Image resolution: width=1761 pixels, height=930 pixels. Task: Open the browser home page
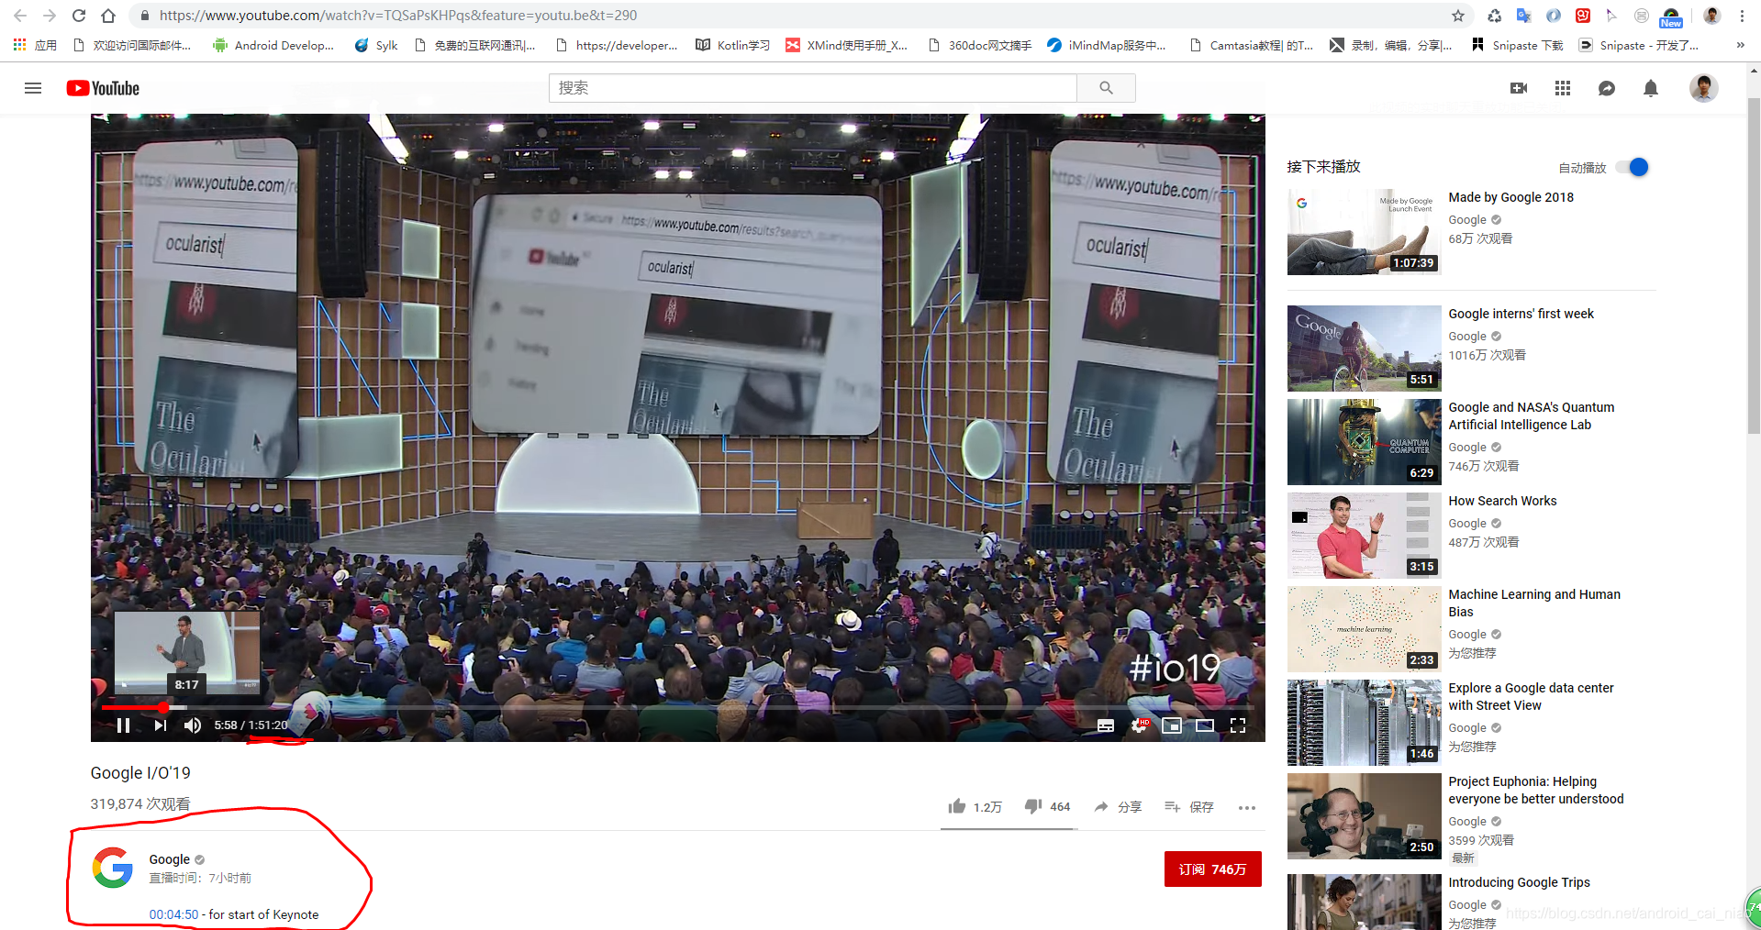pyautogui.click(x=108, y=16)
